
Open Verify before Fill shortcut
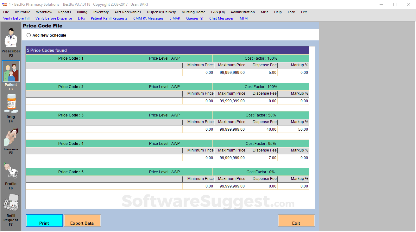[16, 18]
